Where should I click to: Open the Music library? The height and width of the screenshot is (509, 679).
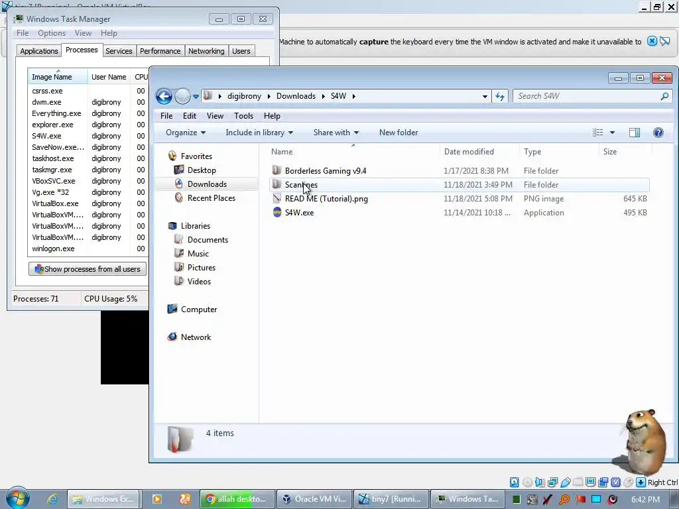[x=198, y=254]
